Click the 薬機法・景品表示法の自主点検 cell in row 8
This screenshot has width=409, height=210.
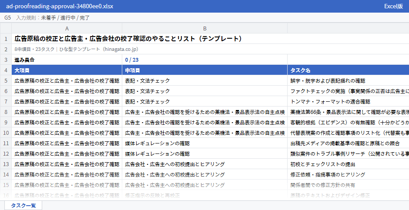pyautogui.click(x=205, y=112)
